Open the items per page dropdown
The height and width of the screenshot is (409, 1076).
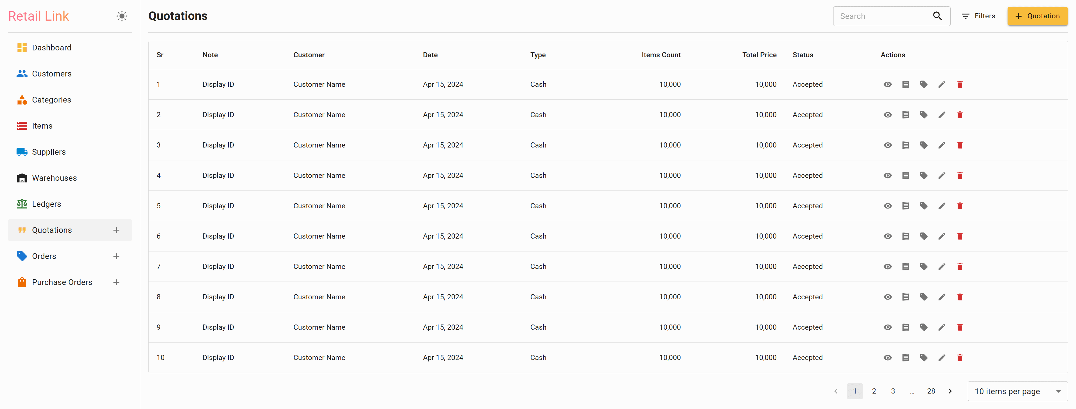click(x=1017, y=391)
